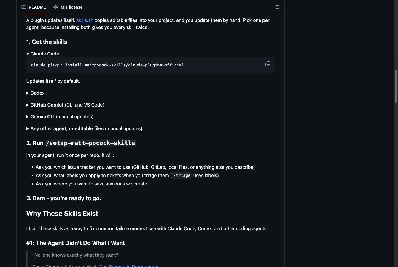Click the page vertical scrollbar thumb
This screenshot has height=267, width=398.
pos(396,86)
